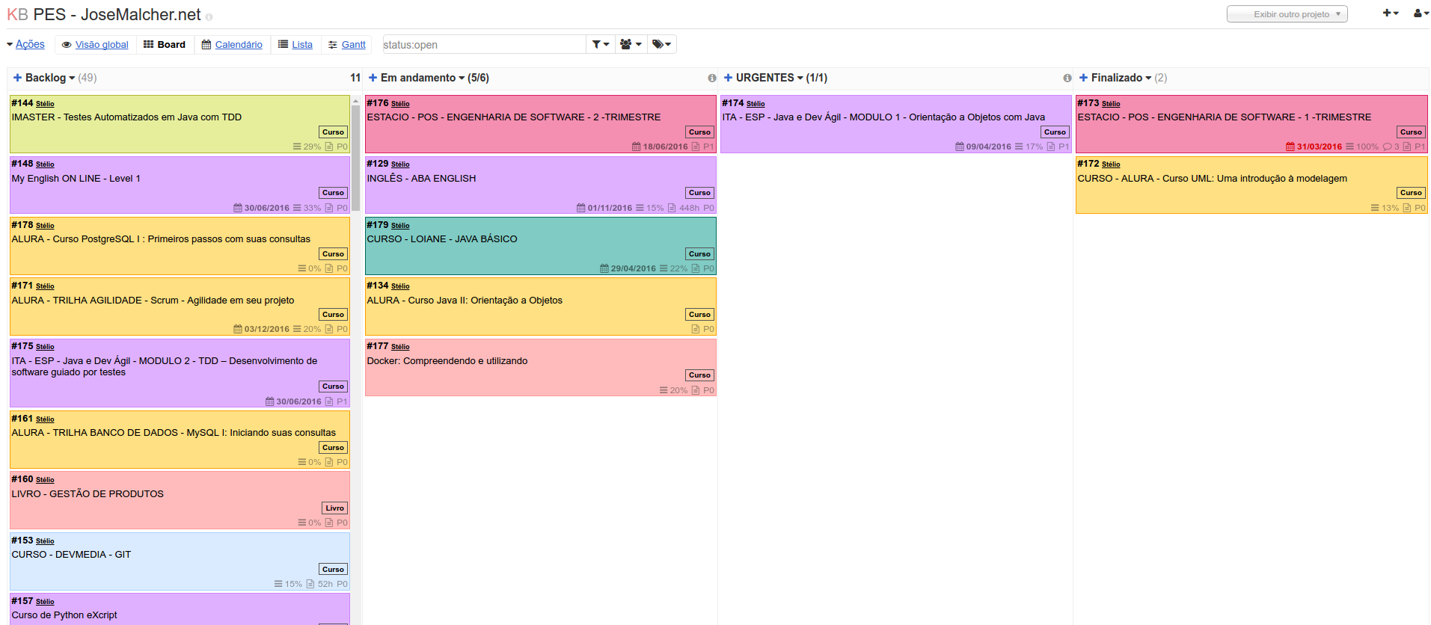Click assignee Stélio on task #179

tap(400, 226)
